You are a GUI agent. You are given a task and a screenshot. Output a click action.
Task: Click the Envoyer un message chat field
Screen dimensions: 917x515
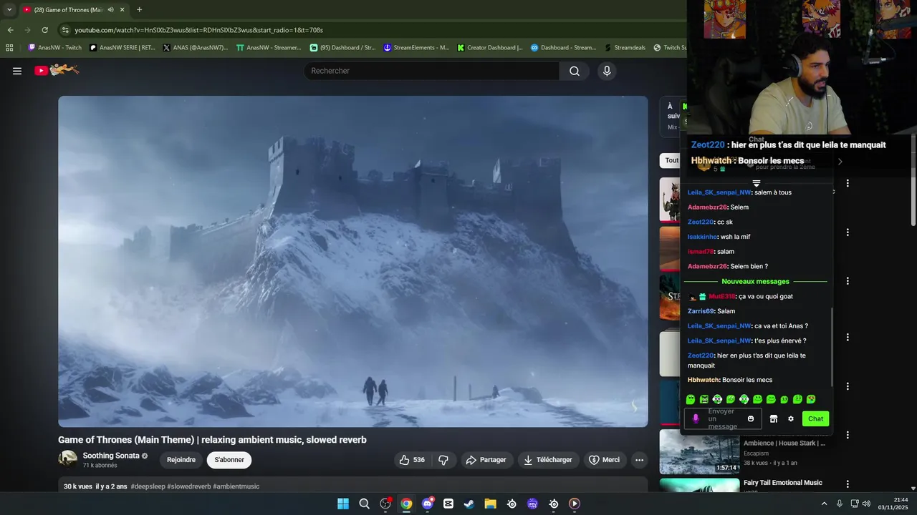[x=722, y=418]
